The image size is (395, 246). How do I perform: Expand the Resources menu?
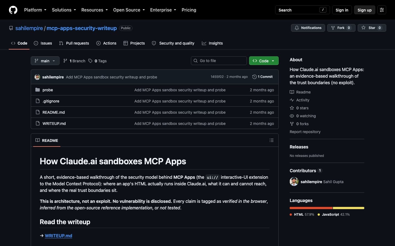coord(94,10)
